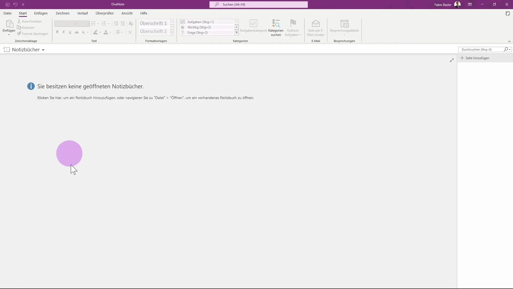Toggle strikethrough formatting
513x289 pixels.
click(x=77, y=32)
